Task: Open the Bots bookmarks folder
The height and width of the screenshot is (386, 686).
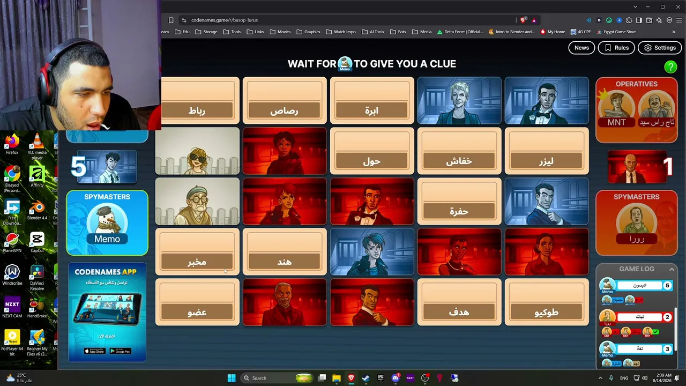Action: pyautogui.click(x=398, y=32)
